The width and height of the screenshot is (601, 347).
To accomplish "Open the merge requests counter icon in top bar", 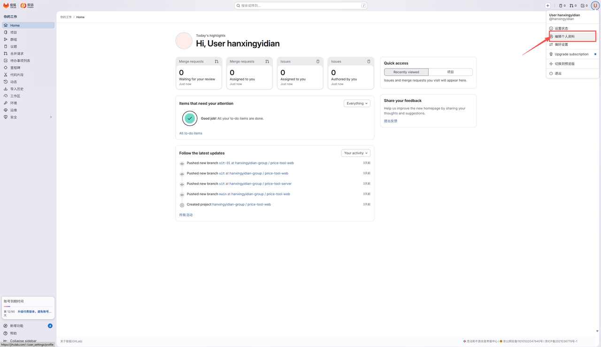I will pos(573,6).
